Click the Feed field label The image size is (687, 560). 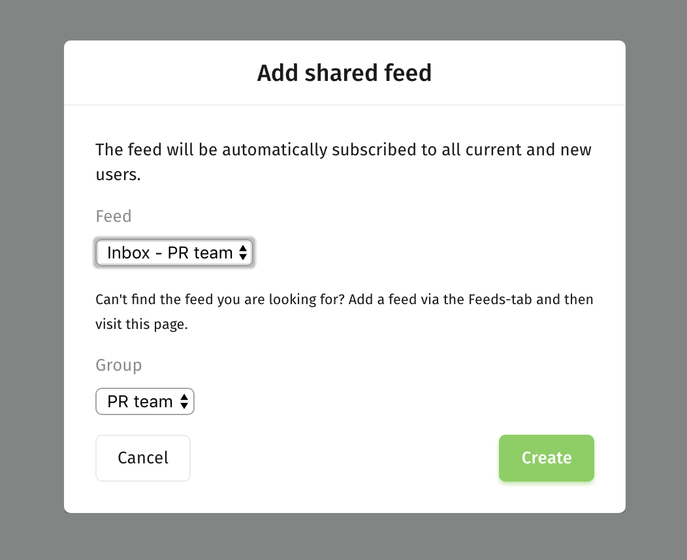[114, 216]
